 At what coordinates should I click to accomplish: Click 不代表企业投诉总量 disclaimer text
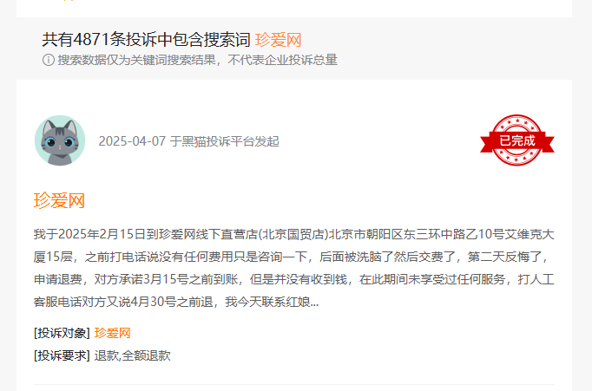[282, 60]
